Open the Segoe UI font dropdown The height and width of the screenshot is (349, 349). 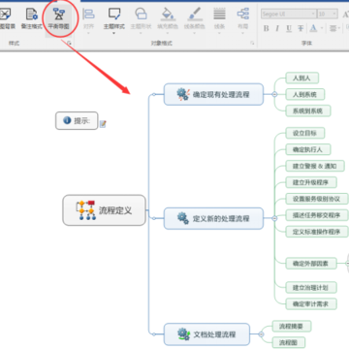[x=289, y=14]
